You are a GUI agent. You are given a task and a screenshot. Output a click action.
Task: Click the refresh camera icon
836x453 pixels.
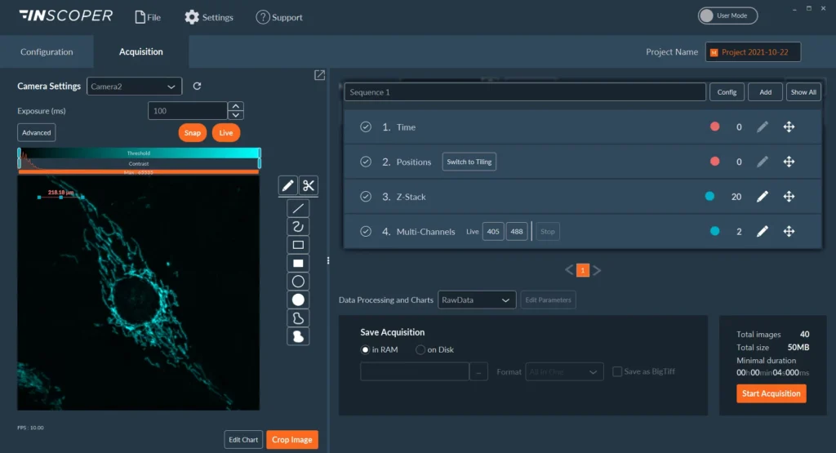(x=197, y=86)
